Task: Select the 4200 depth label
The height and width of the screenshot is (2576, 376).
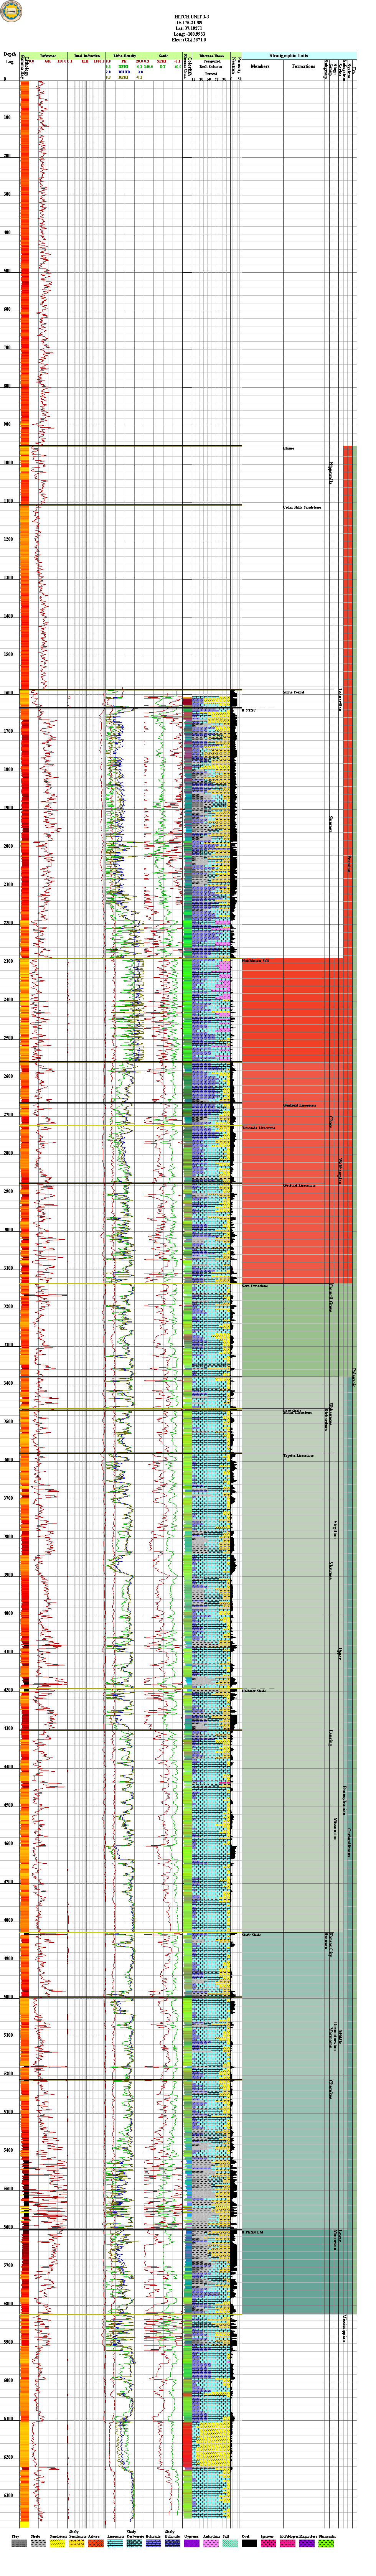Action: pos(8,1690)
